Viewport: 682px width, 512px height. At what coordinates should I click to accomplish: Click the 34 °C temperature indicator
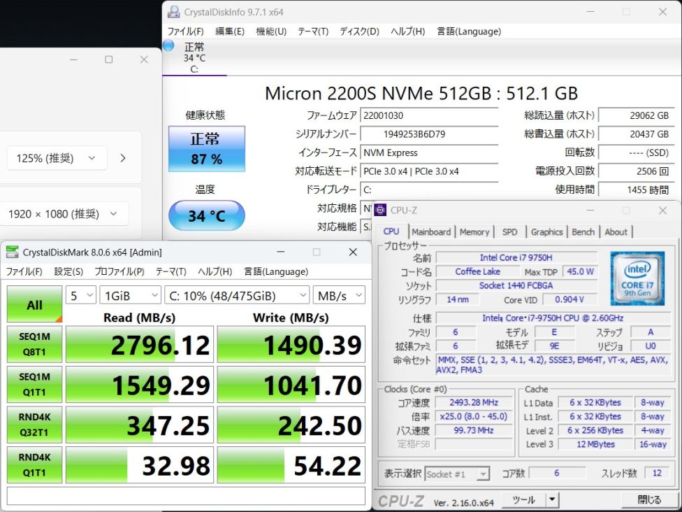pos(206,215)
